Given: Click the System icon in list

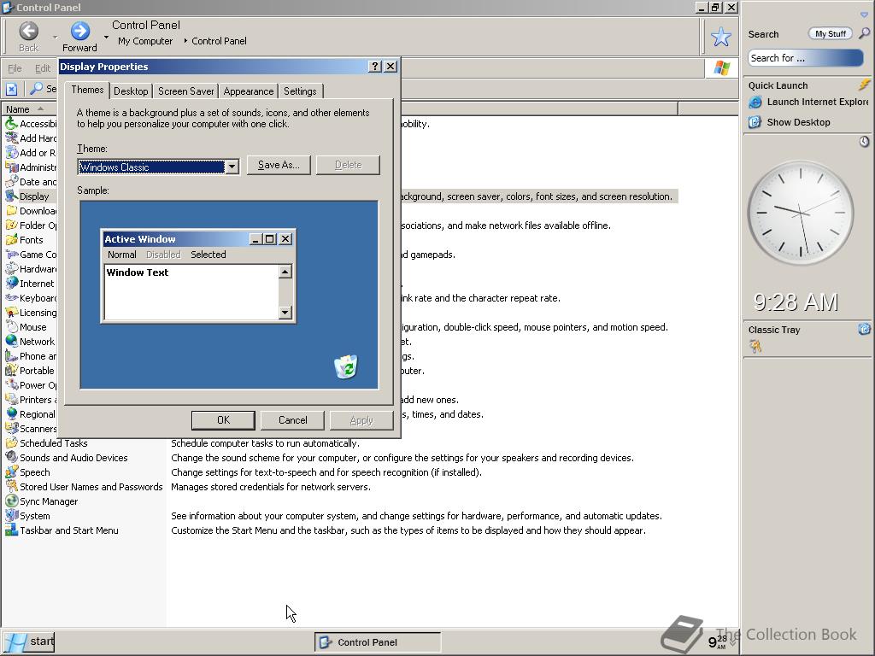Looking at the screenshot, I should pos(11,515).
